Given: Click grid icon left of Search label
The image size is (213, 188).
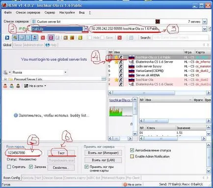Looking at the screenshot, I should click(131, 38).
